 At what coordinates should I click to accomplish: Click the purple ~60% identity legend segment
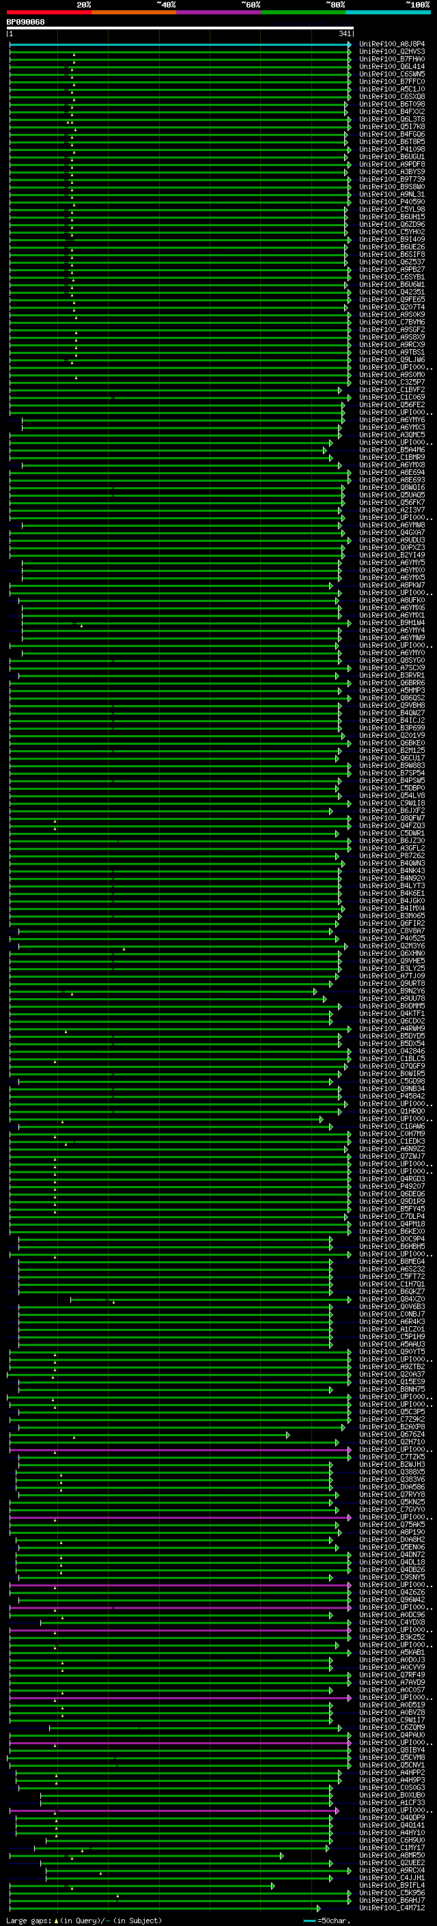coord(219,12)
